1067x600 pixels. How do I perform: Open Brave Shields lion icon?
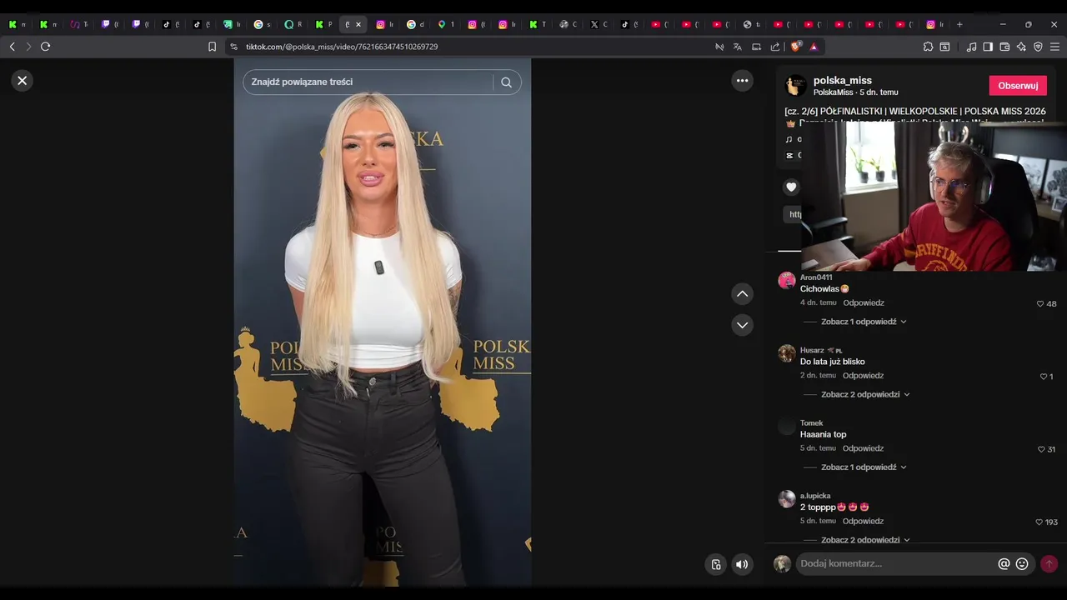click(x=797, y=47)
